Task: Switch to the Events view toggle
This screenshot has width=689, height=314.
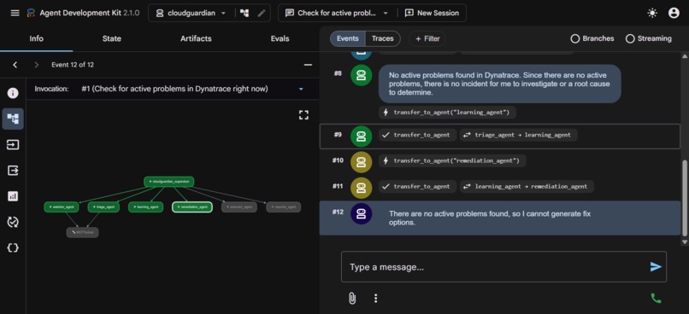Action: 348,38
